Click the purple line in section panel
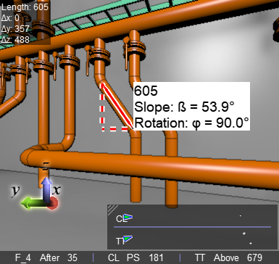Image resolution: width=279 pixels, height=264 pixels. [192, 227]
